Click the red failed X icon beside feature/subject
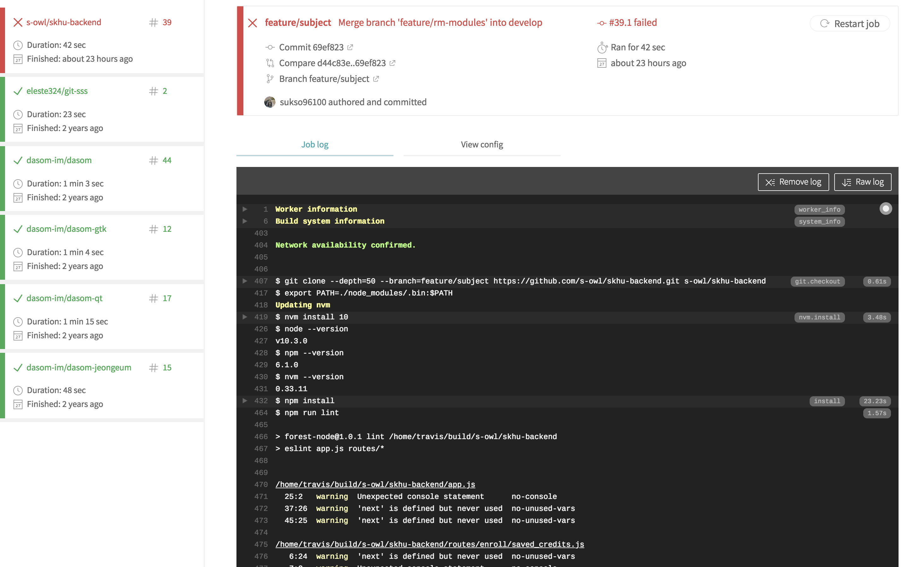This screenshot has width=908, height=567. (x=253, y=23)
